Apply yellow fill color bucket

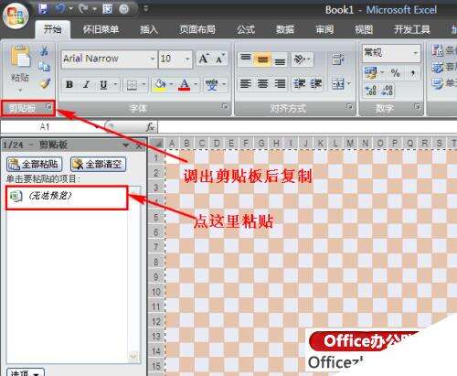(x=160, y=84)
